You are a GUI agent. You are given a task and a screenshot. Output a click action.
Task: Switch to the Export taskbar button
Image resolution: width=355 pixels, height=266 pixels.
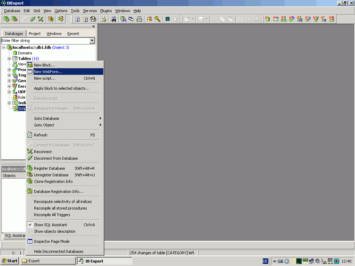(x=48, y=261)
